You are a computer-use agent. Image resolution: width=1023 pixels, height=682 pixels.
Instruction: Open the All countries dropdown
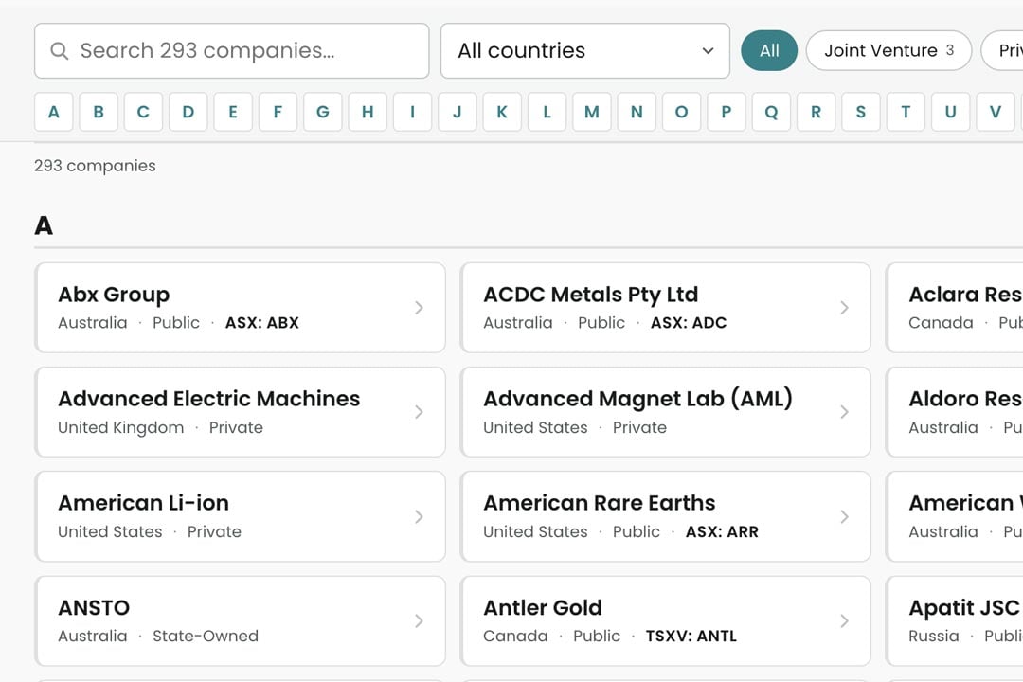pyautogui.click(x=585, y=51)
